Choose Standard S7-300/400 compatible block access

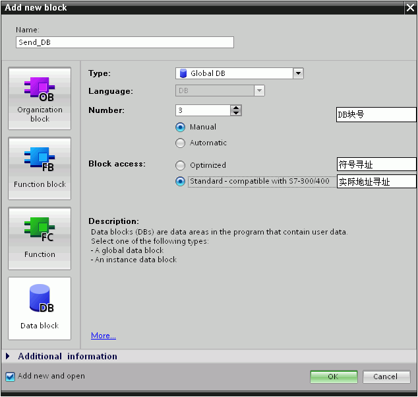(x=180, y=182)
